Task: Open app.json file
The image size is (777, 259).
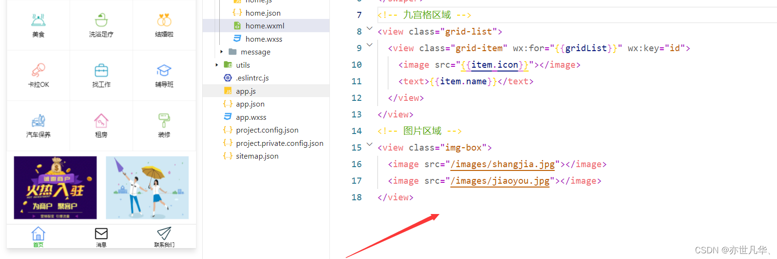Action: (250, 104)
